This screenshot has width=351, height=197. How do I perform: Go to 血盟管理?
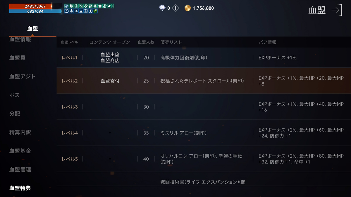coord(20,170)
